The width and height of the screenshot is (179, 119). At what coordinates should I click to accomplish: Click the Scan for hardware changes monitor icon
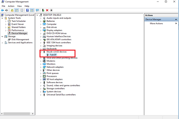[37, 10]
